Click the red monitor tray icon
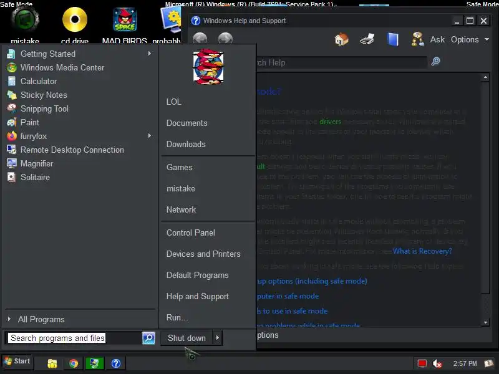The width and height of the screenshot is (499, 374). pos(422,363)
